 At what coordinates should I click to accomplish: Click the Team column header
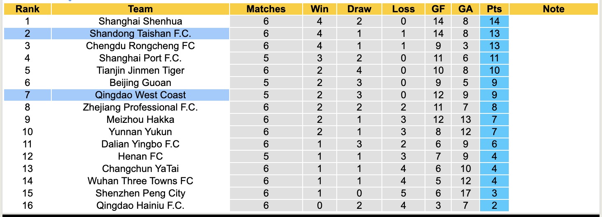(140, 9)
